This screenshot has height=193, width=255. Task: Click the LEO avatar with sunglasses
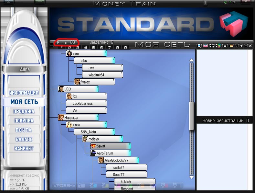(x=61, y=89)
